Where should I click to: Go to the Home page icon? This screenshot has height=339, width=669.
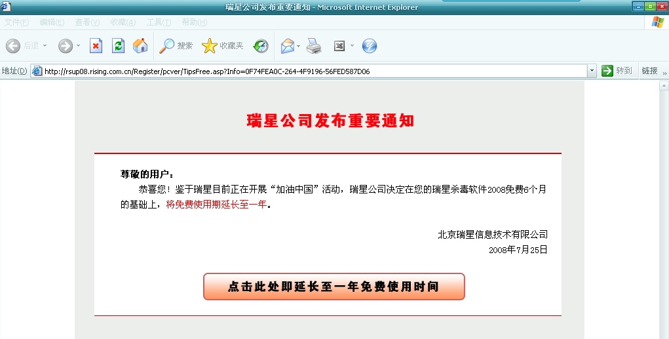click(140, 46)
